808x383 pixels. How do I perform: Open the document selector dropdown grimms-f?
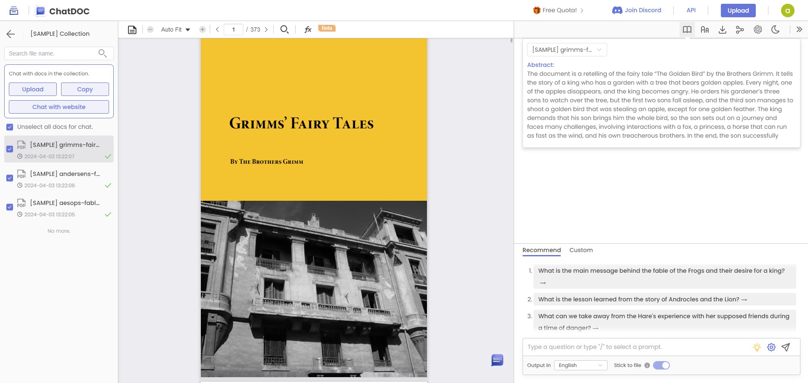[x=567, y=50]
